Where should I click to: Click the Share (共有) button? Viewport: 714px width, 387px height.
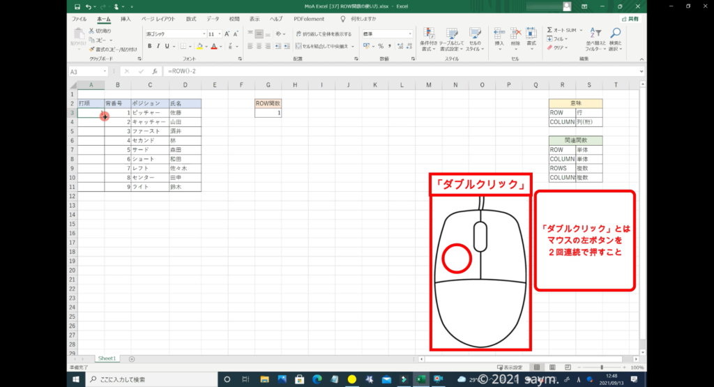tap(630, 19)
